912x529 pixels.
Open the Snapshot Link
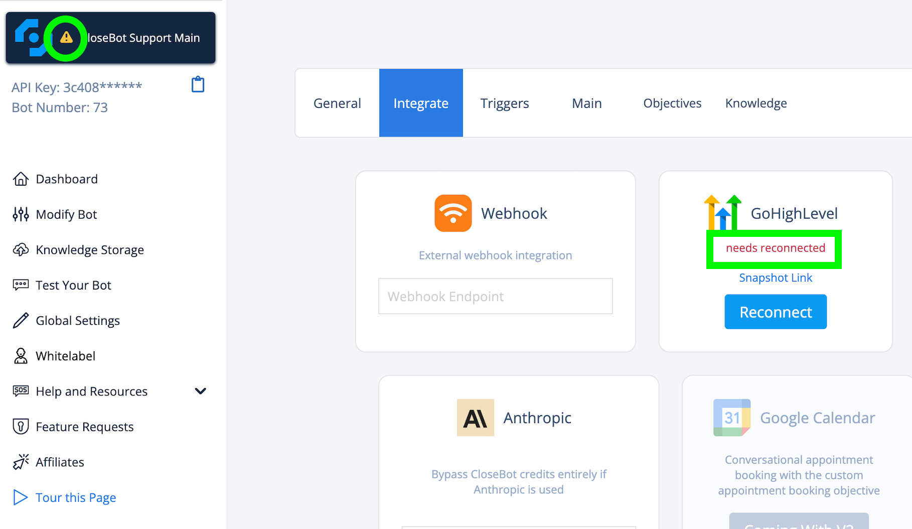point(776,278)
